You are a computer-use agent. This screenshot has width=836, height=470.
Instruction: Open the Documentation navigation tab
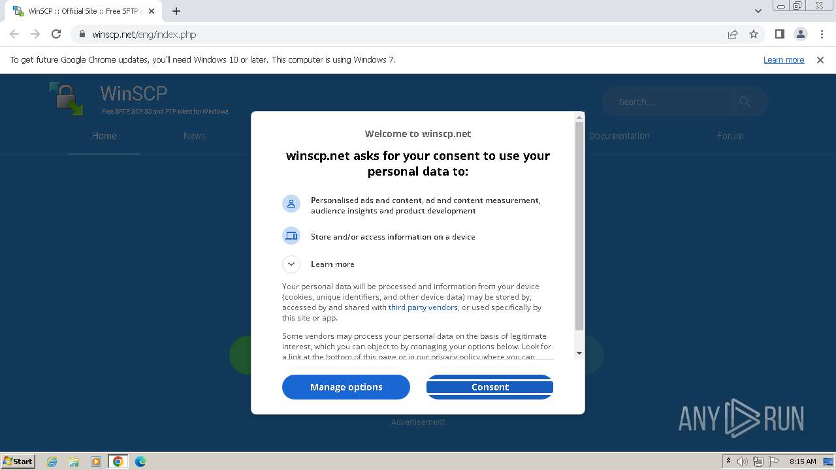[x=619, y=136]
